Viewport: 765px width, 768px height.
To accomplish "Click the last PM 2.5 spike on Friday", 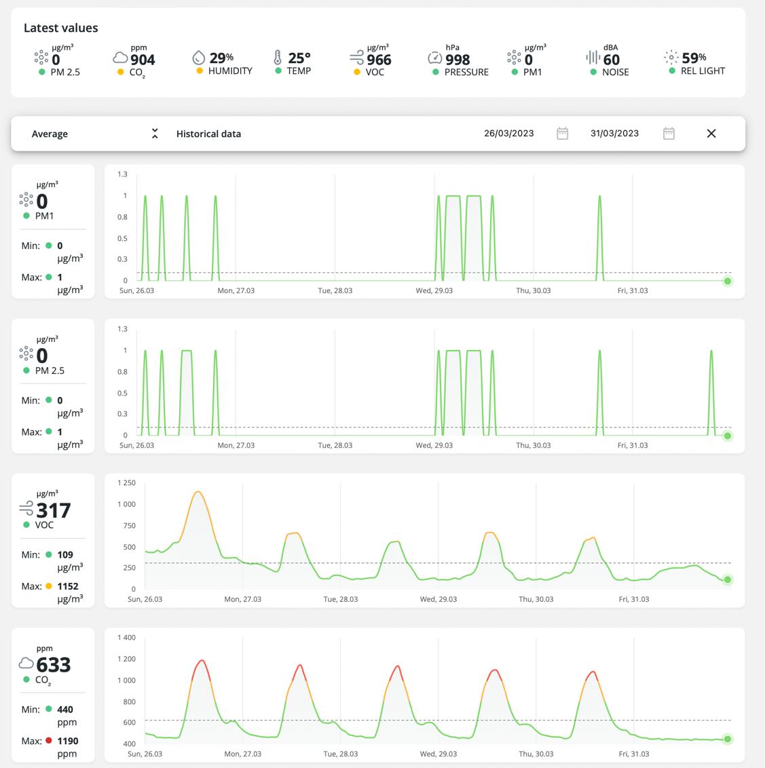I will (711, 392).
